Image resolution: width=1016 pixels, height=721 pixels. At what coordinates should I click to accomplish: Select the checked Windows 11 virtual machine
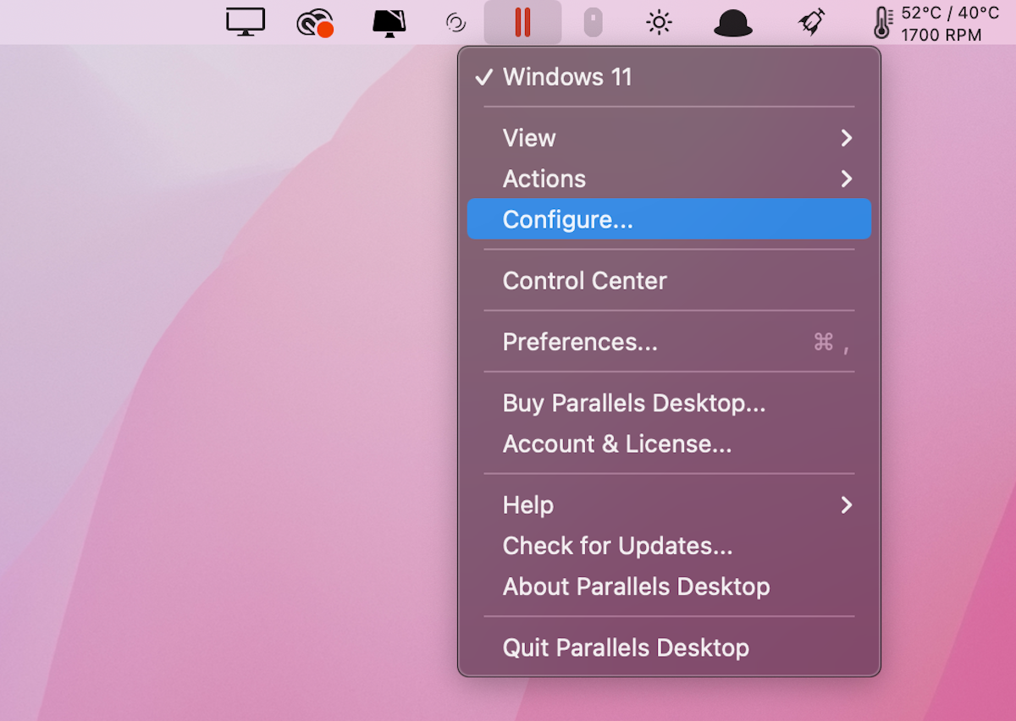567,76
